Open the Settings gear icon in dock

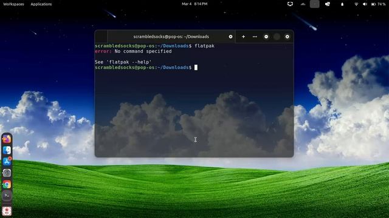click(7, 173)
